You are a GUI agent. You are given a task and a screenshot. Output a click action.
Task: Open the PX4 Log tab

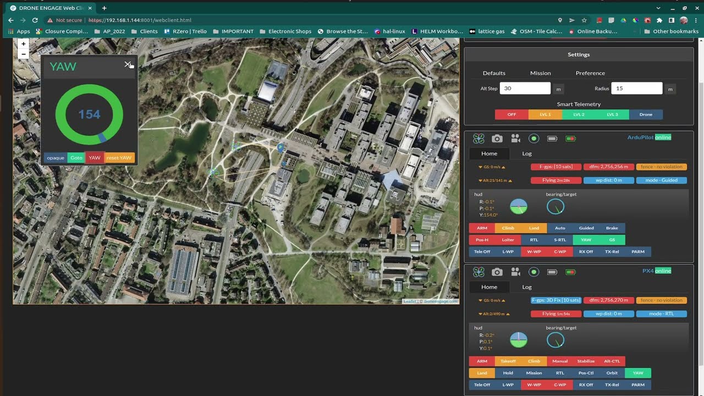coord(527,287)
